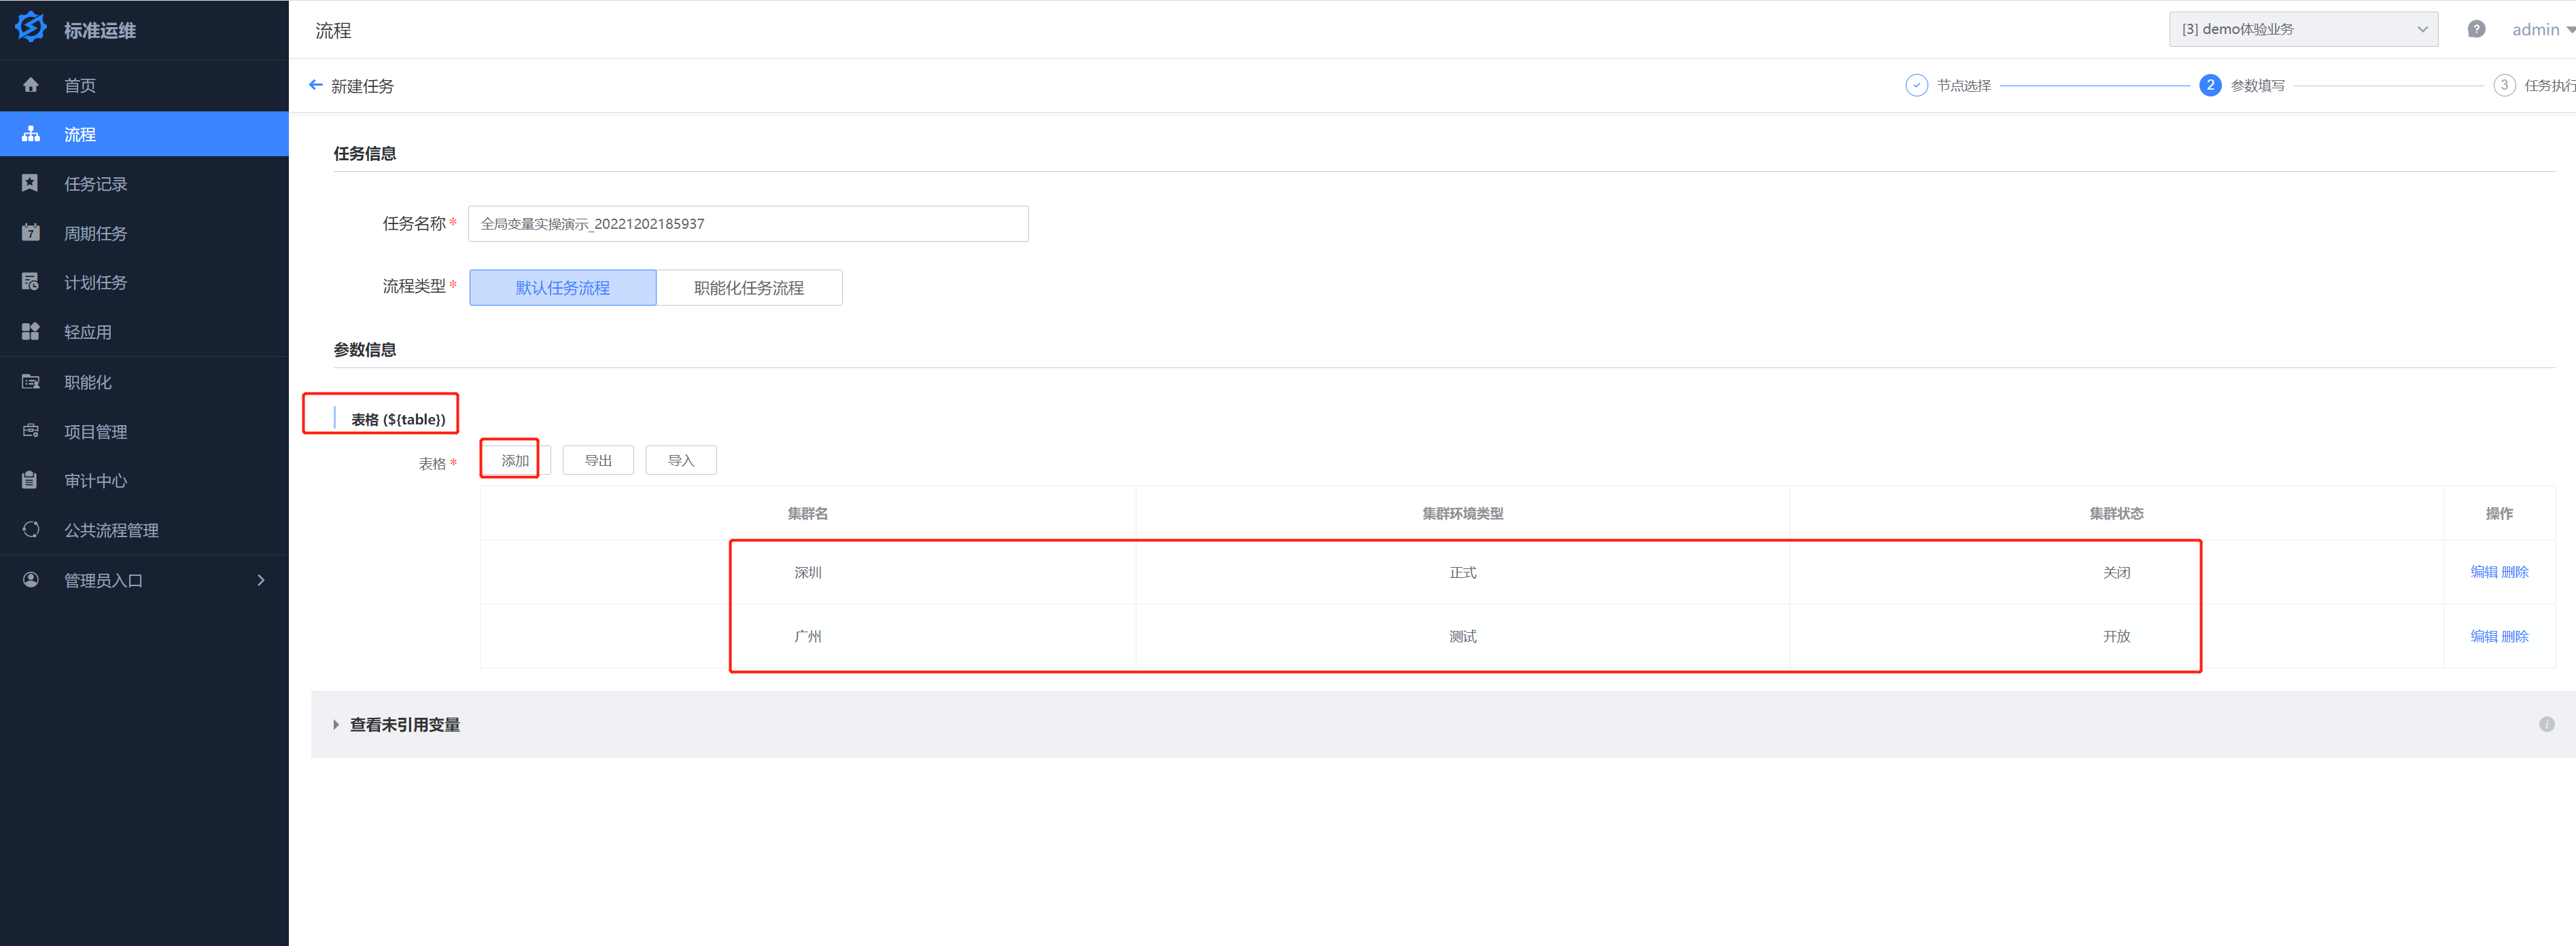Click info icon in unreferenced variables bar
The height and width of the screenshot is (946, 2576).
(2546, 724)
